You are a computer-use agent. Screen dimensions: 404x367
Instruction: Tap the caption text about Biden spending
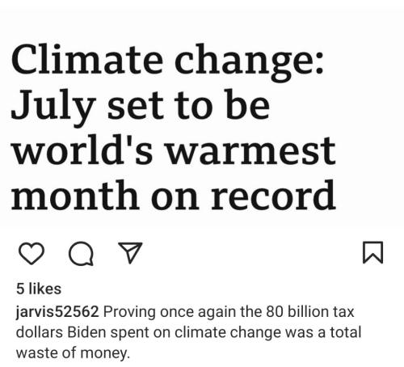(x=188, y=332)
